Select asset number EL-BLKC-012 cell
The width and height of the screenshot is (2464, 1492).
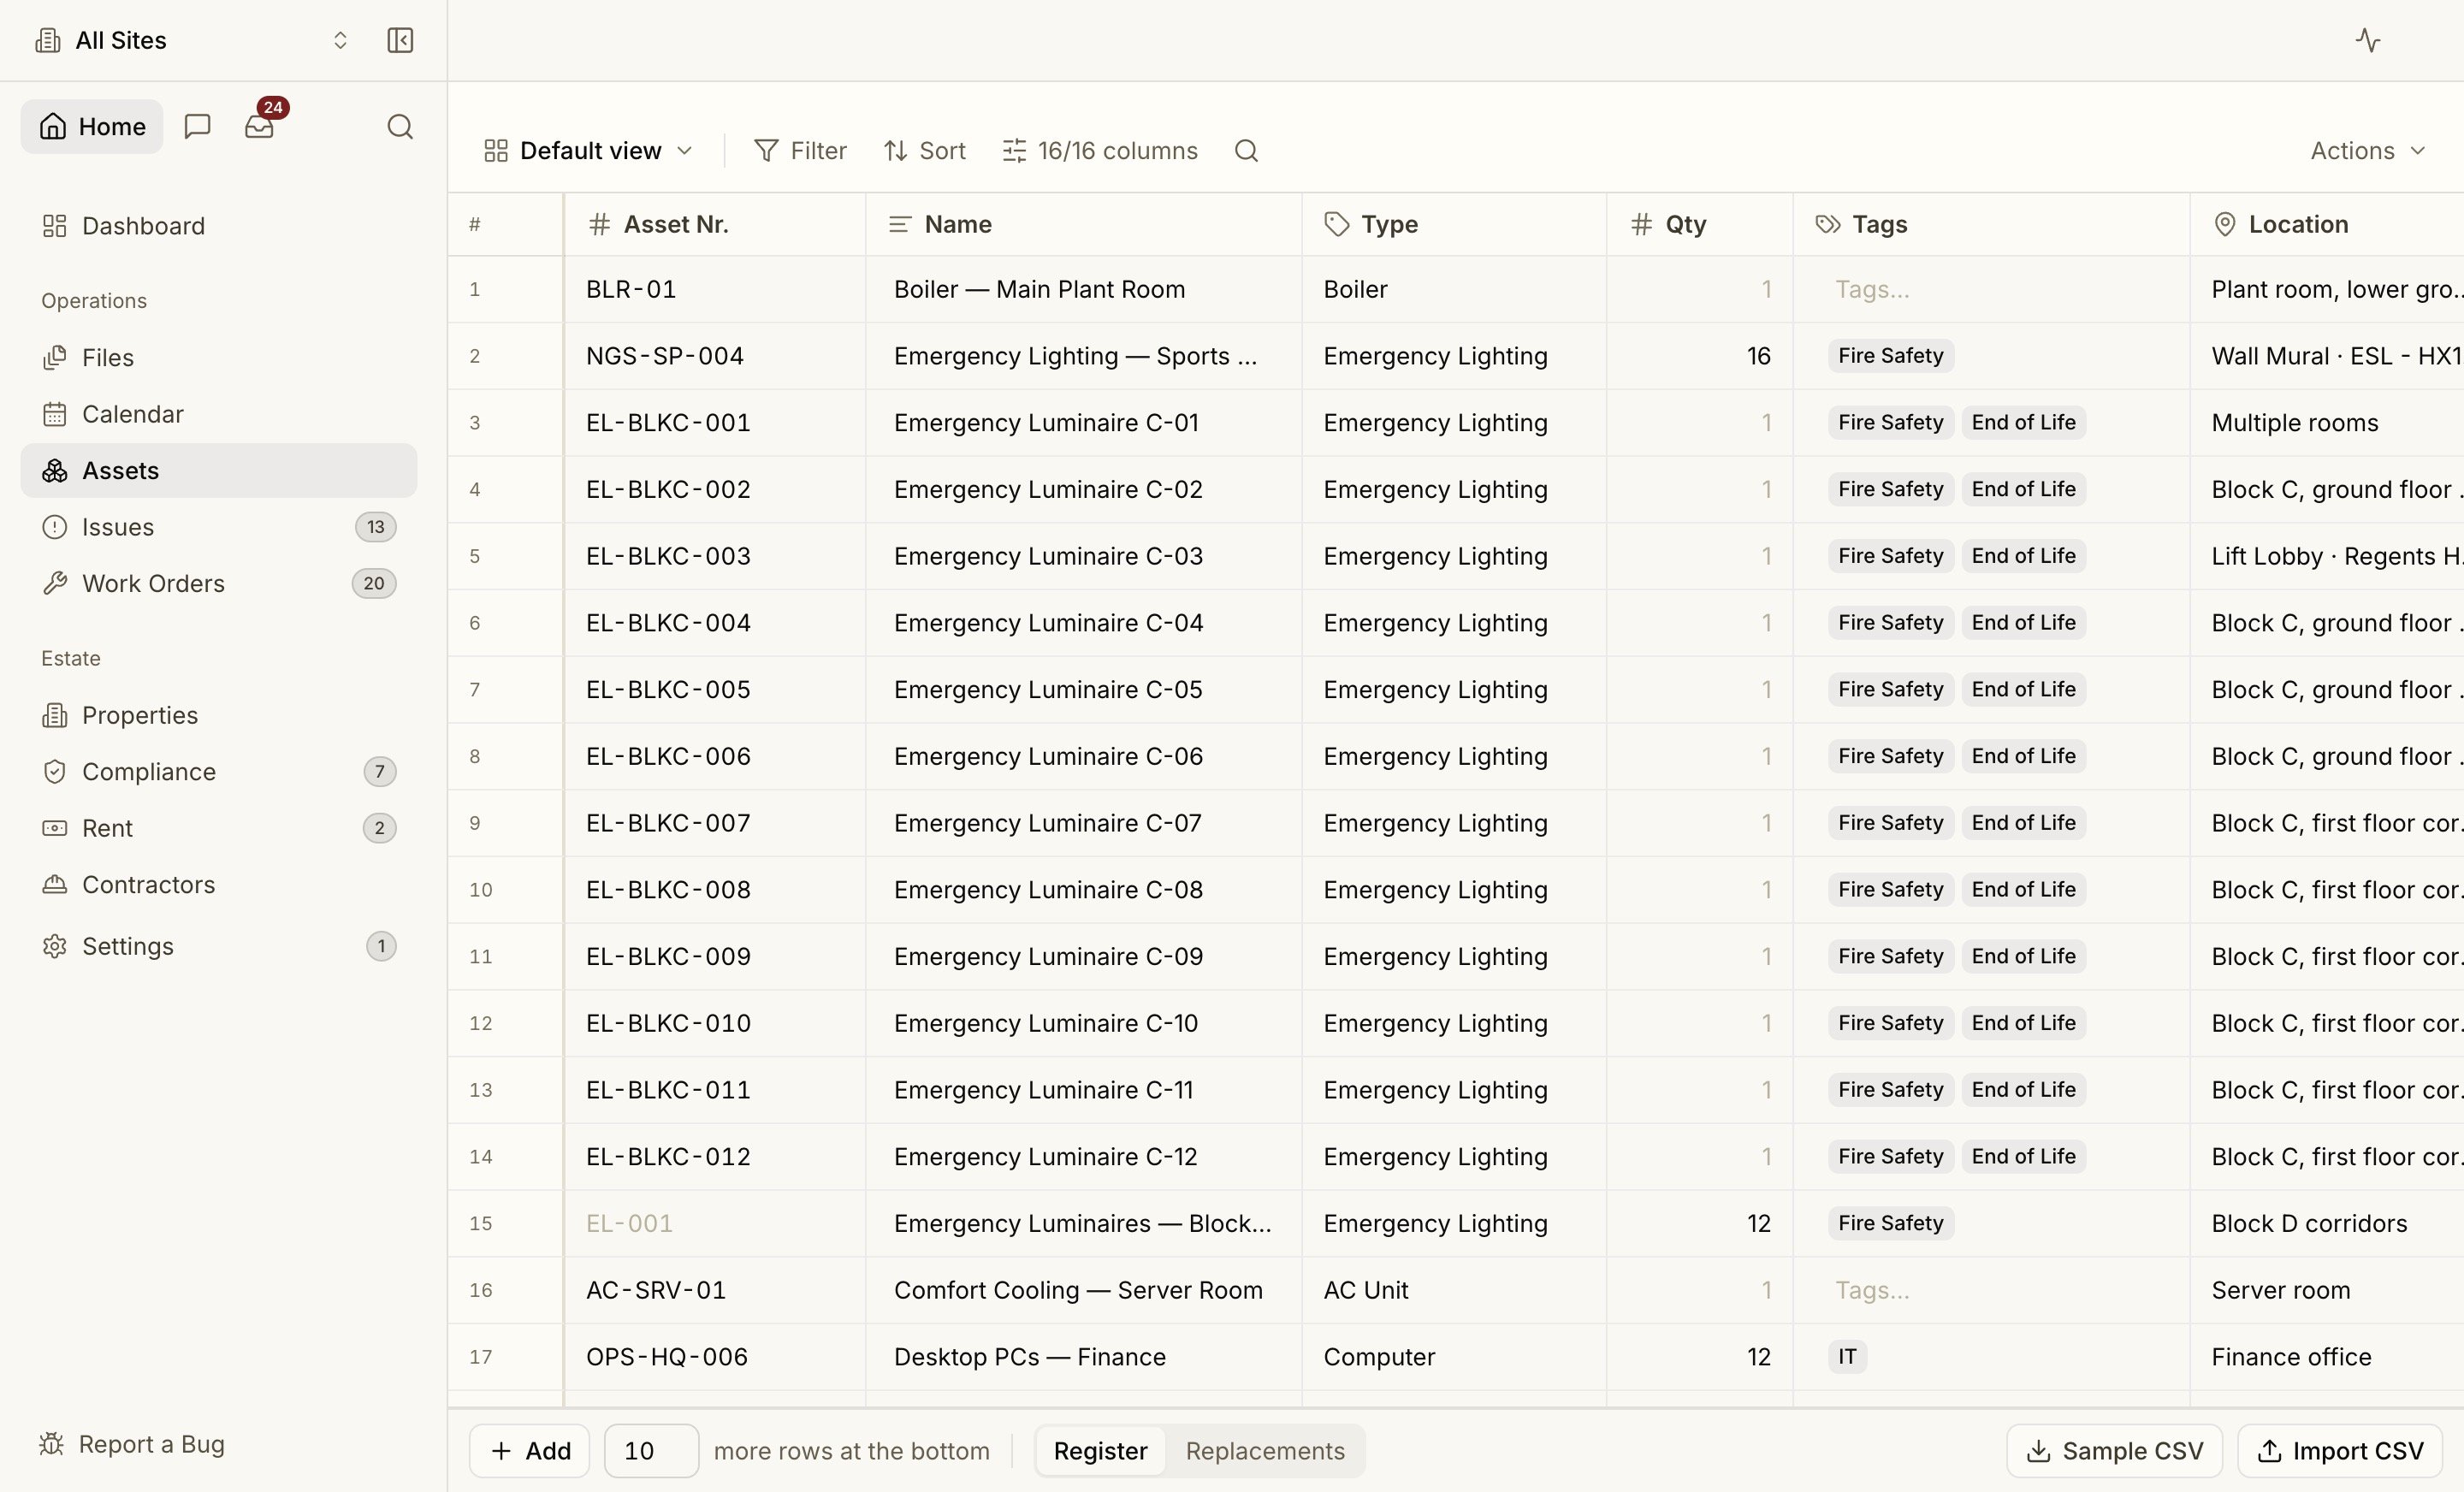click(715, 1157)
